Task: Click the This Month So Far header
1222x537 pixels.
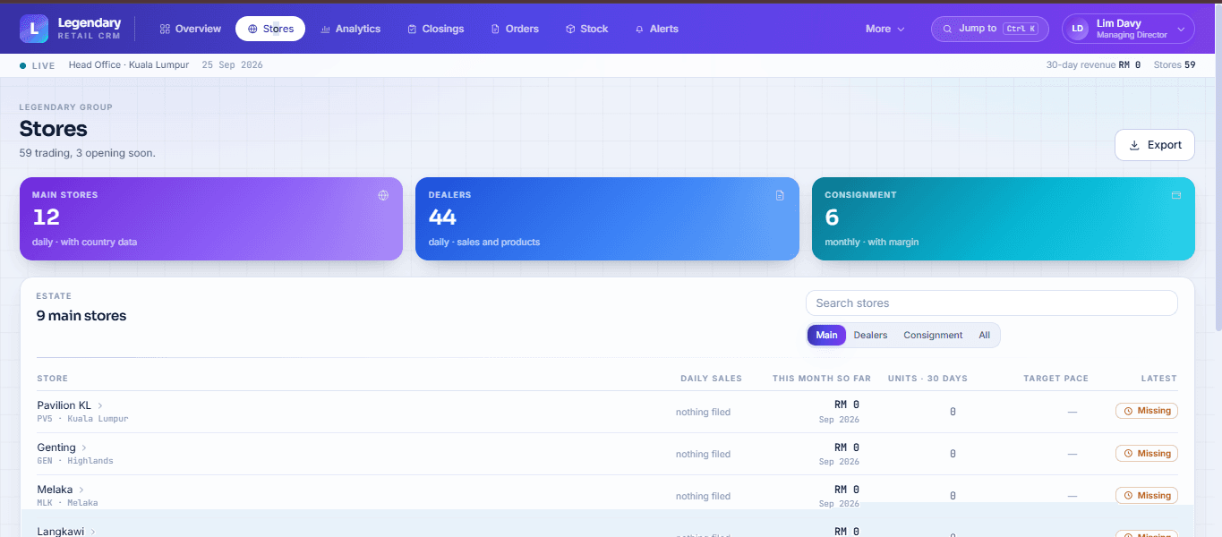Action: 822,379
